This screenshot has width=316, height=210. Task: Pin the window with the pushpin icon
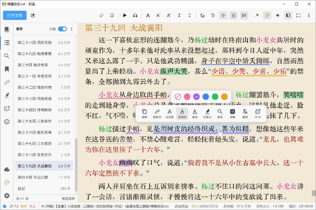point(102,15)
